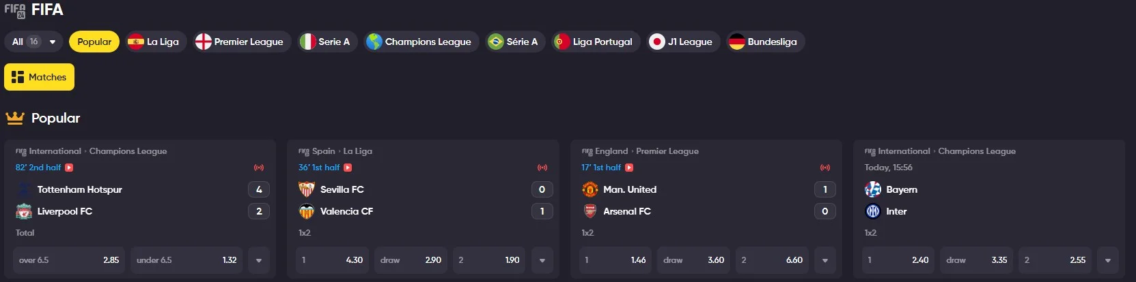Click live signal icon on Man. United card

(x=825, y=168)
